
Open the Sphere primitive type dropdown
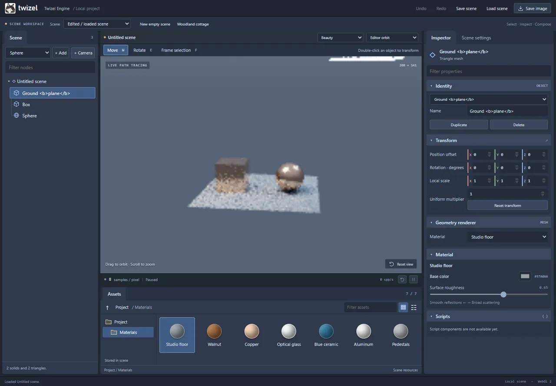(28, 53)
